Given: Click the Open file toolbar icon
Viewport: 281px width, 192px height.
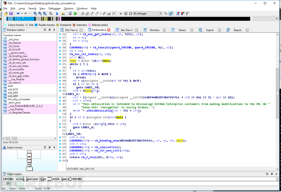Looking at the screenshot, I should [x=6, y=13].
